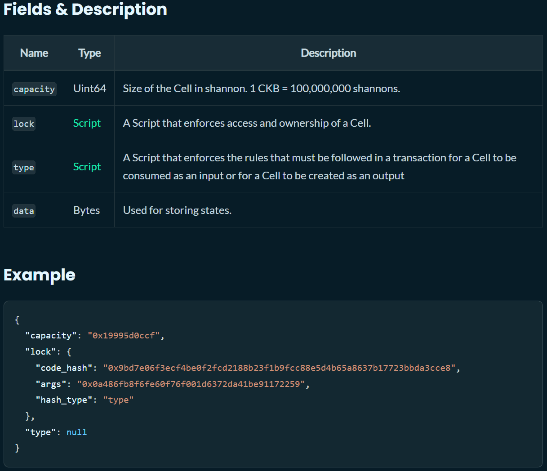Open the Script link in the lock row
The width and height of the screenshot is (547, 471).
point(87,123)
